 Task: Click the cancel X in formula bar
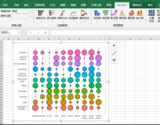click(x=31, y=33)
